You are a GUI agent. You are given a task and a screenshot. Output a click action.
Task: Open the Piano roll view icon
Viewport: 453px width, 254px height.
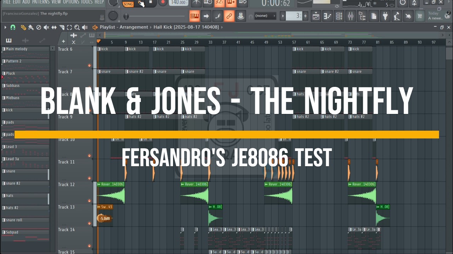(327, 16)
